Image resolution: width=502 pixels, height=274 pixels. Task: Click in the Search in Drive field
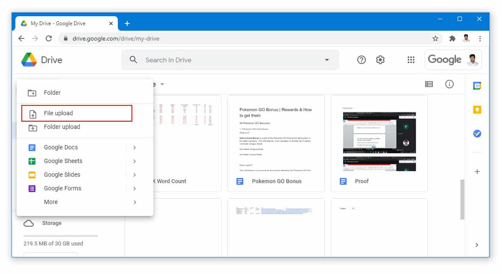click(x=231, y=60)
